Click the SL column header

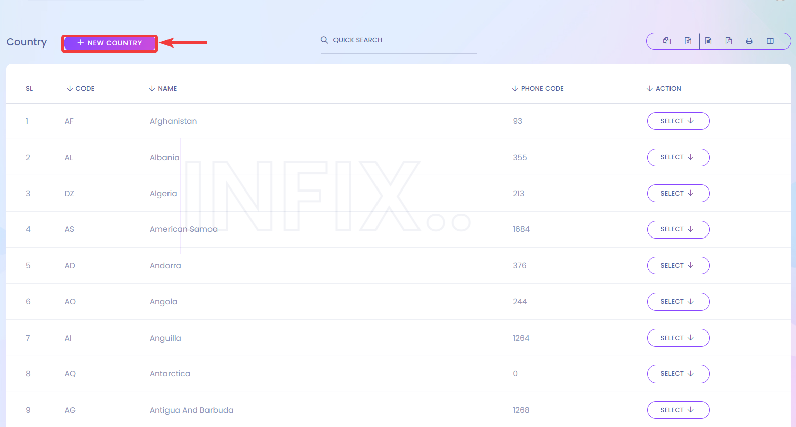pos(29,88)
